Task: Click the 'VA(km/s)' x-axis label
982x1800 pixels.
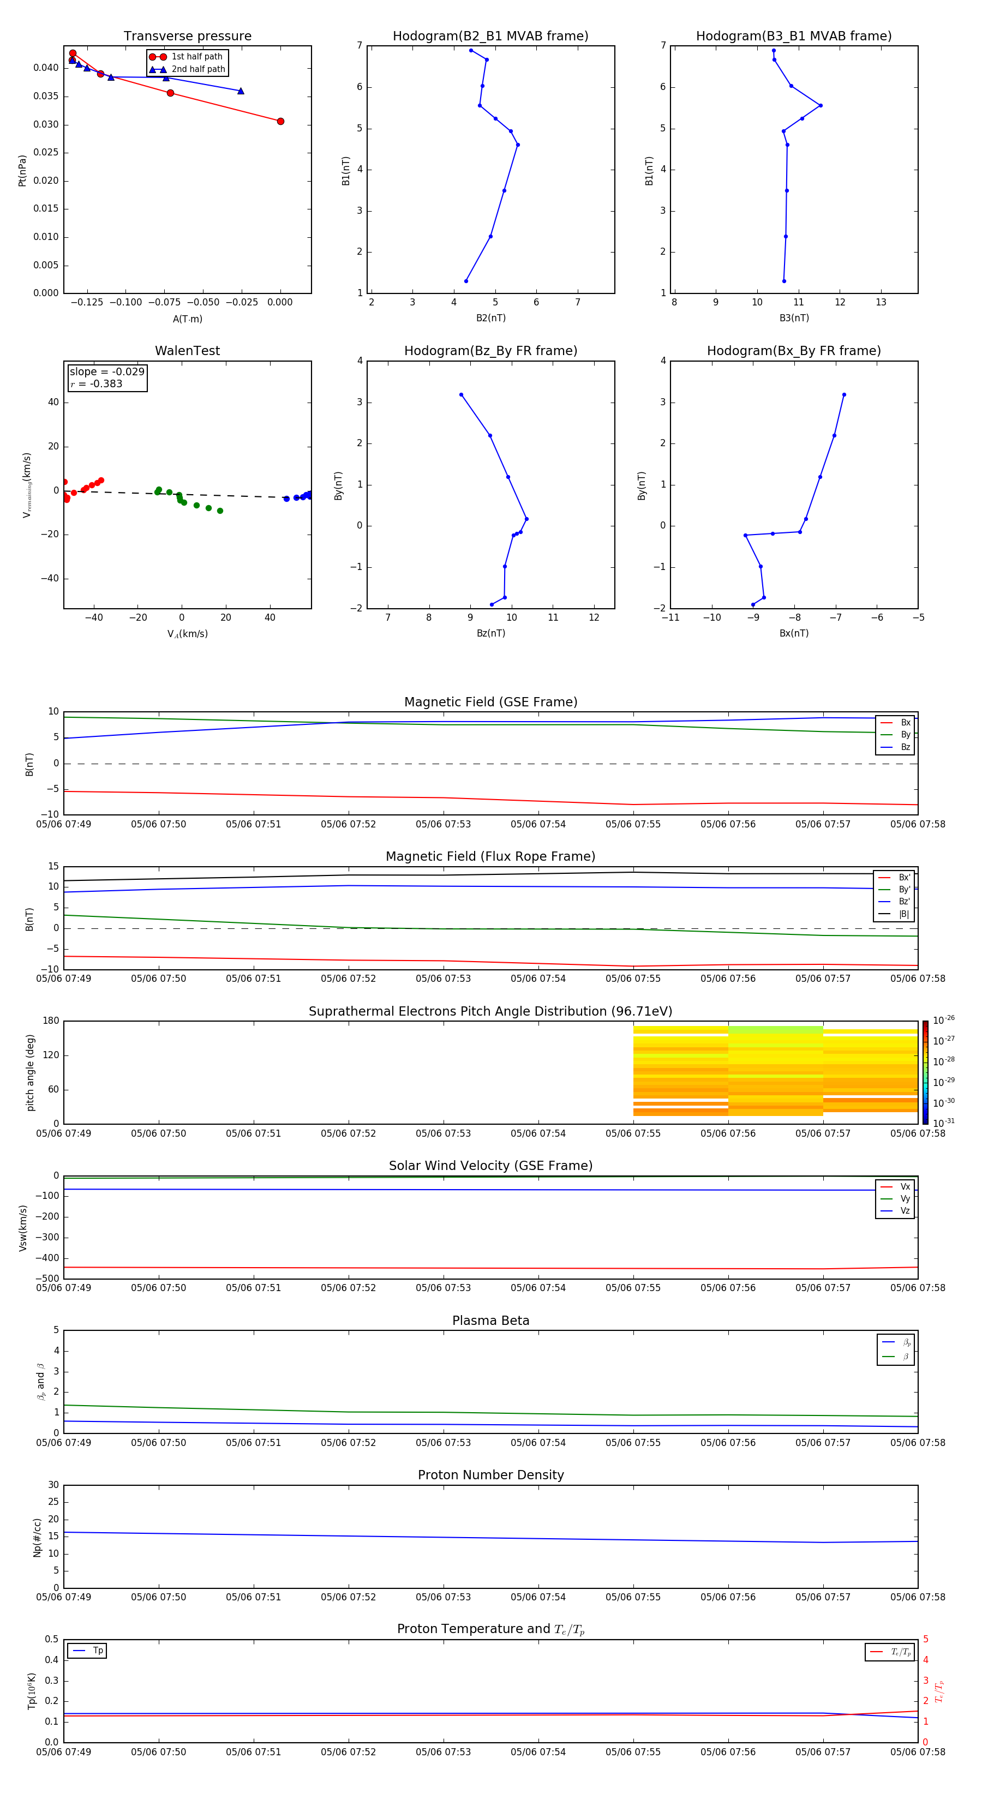Action: pos(187,634)
